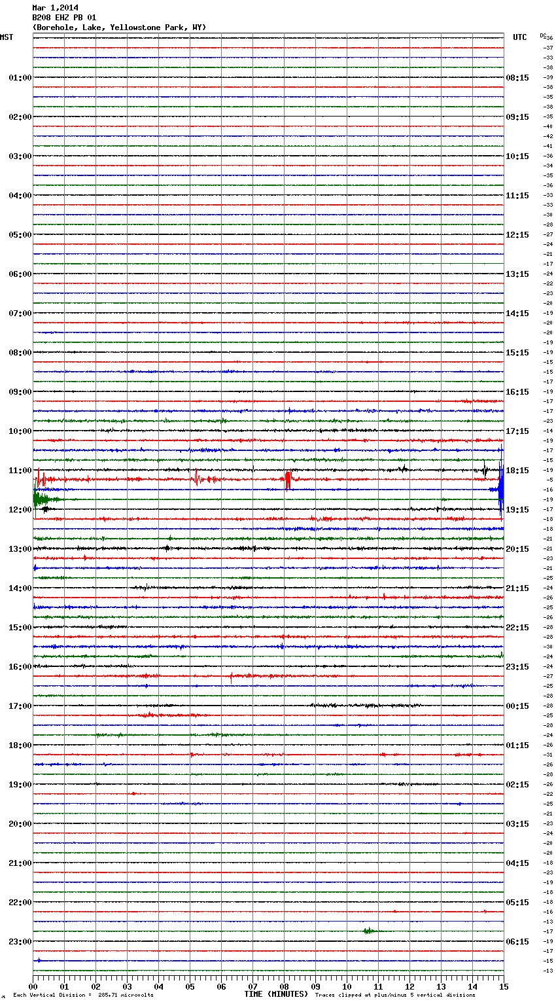Select the "11:00" MST hour label
The height and width of the screenshot is (1004, 556).
pos(20,471)
